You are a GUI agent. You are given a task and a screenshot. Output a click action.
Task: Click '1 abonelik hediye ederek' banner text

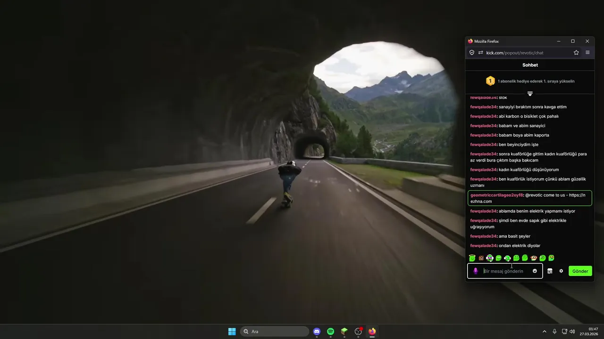[x=536, y=81]
